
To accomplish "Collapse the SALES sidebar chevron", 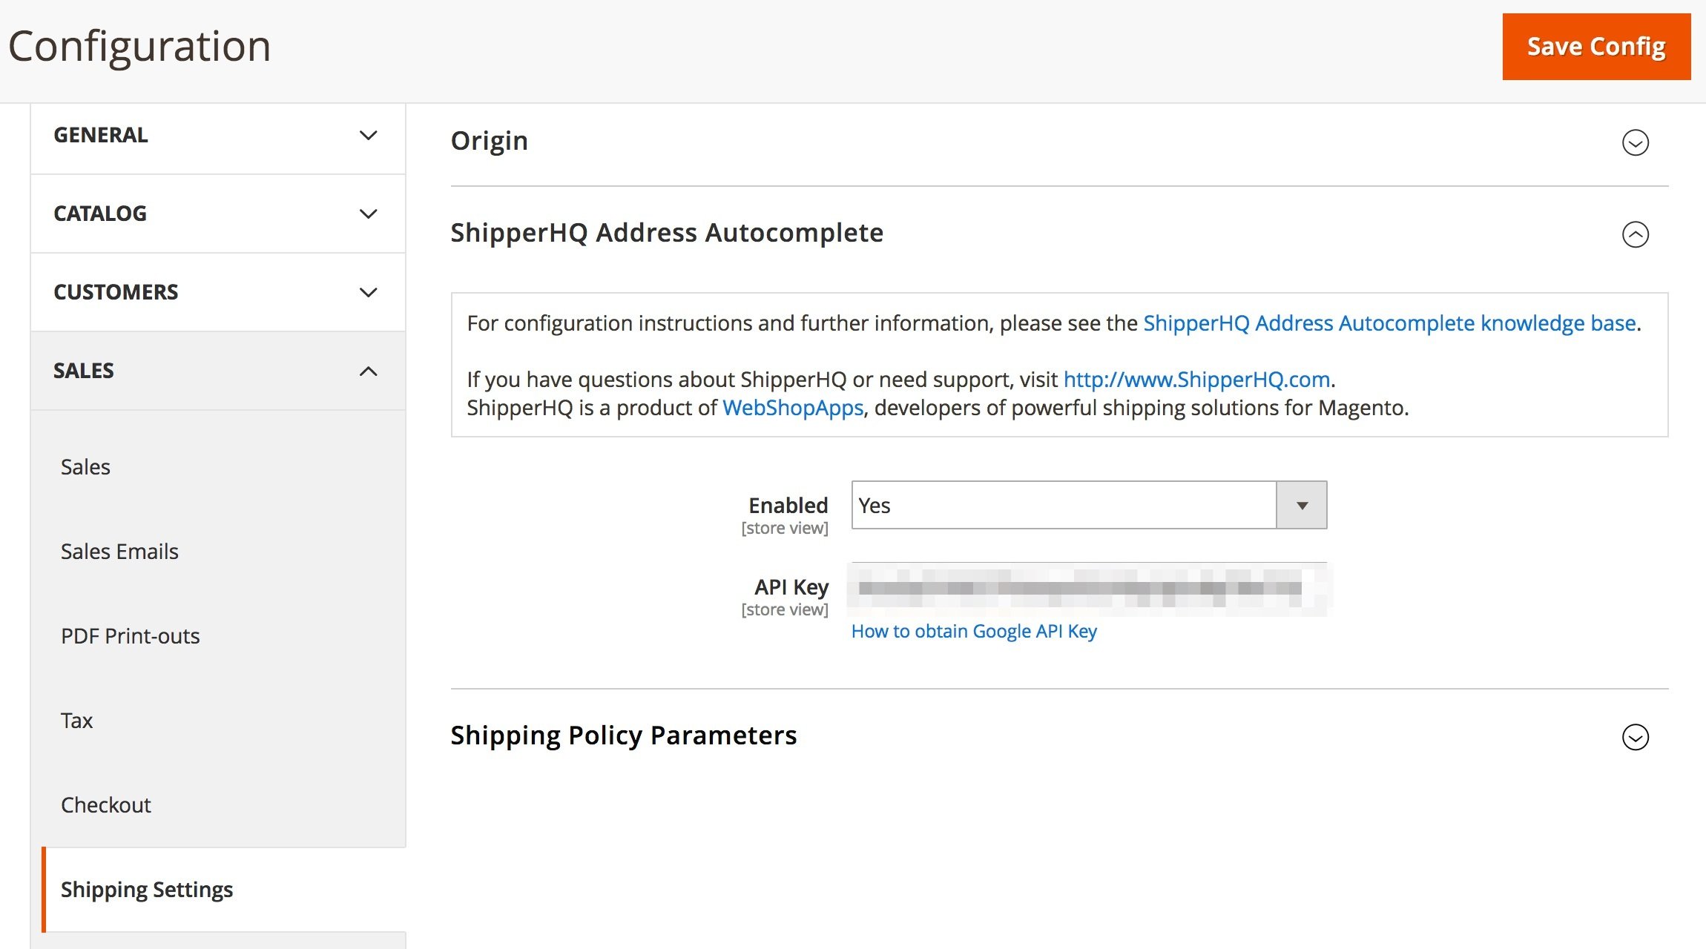I will tap(368, 371).
